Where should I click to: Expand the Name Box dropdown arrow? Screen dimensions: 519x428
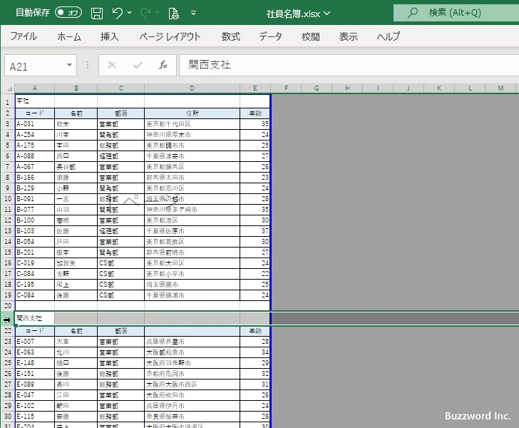point(70,65)
